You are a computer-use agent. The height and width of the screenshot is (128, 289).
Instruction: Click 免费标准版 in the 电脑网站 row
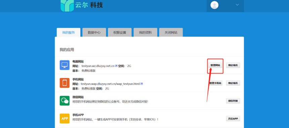88,71
